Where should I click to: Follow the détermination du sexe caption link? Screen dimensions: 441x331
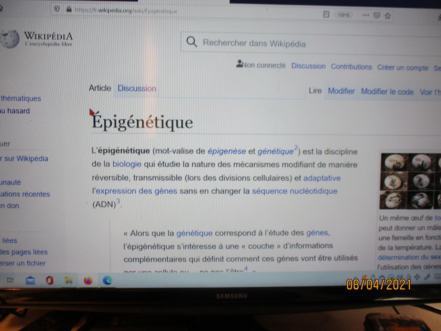click(409, 257)
